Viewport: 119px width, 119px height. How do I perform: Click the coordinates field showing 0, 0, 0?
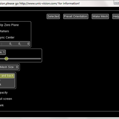(15, 44)
